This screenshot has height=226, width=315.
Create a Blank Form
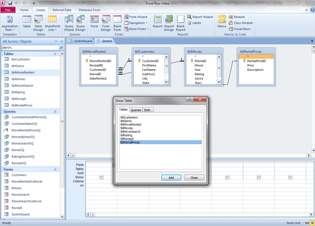118,24
